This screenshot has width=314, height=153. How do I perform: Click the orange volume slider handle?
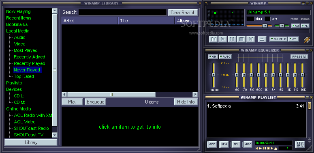click(265, 26)
